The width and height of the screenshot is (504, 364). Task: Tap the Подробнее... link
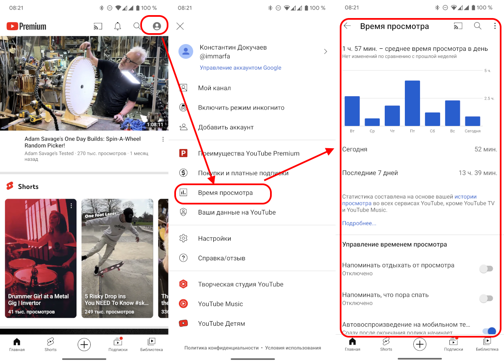click(x=359, y=223)
